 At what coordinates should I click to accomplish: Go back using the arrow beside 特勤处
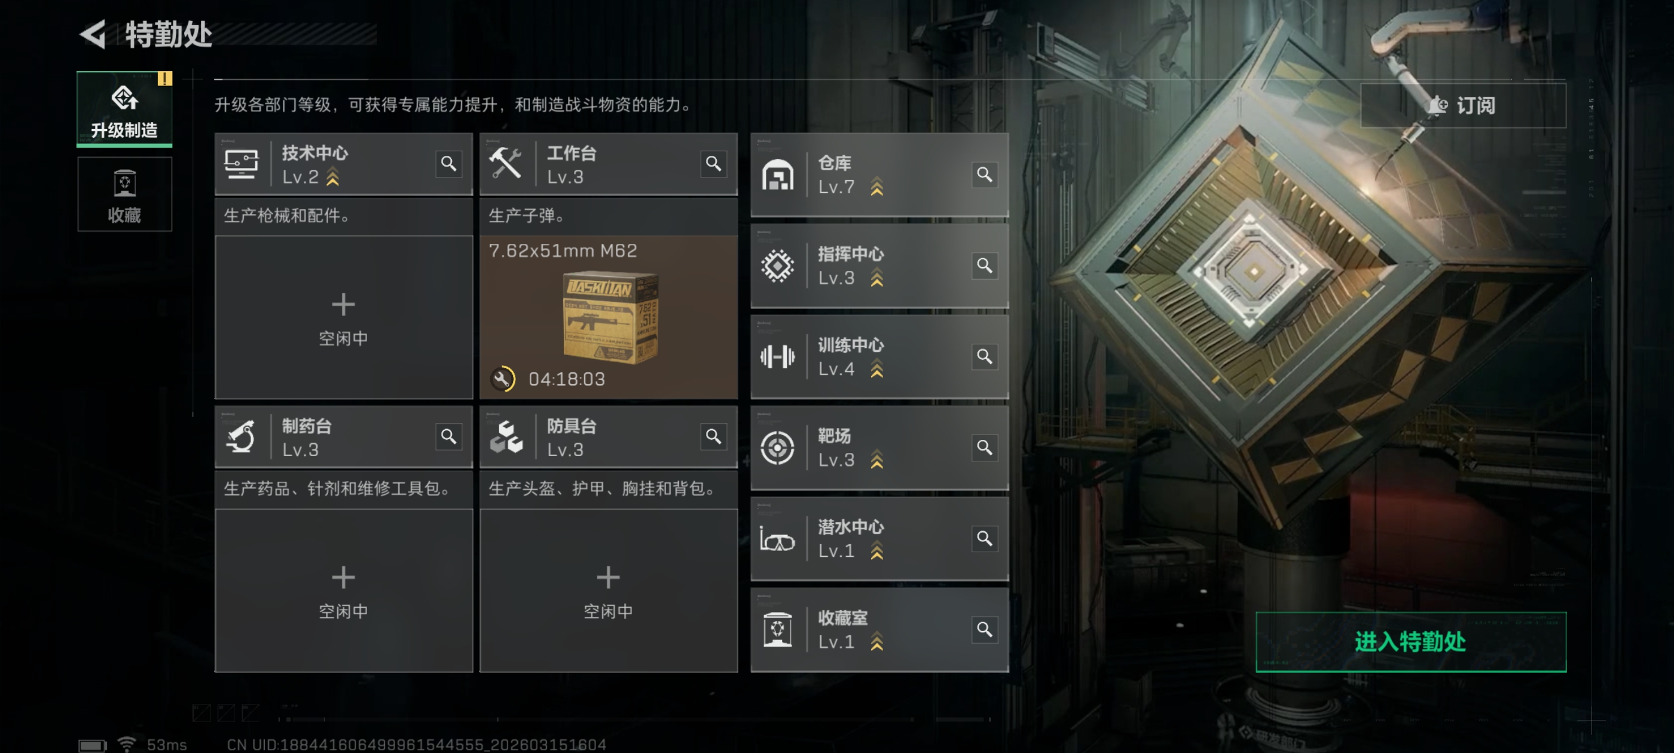93,34
